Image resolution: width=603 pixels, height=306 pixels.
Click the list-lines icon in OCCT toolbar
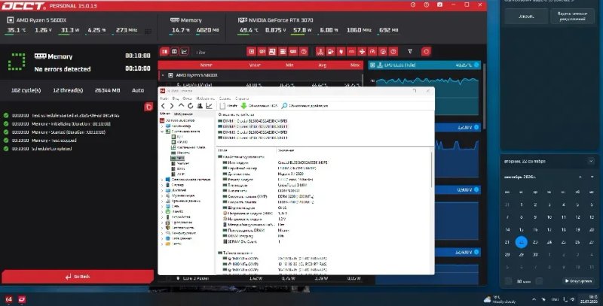[283, 51]
